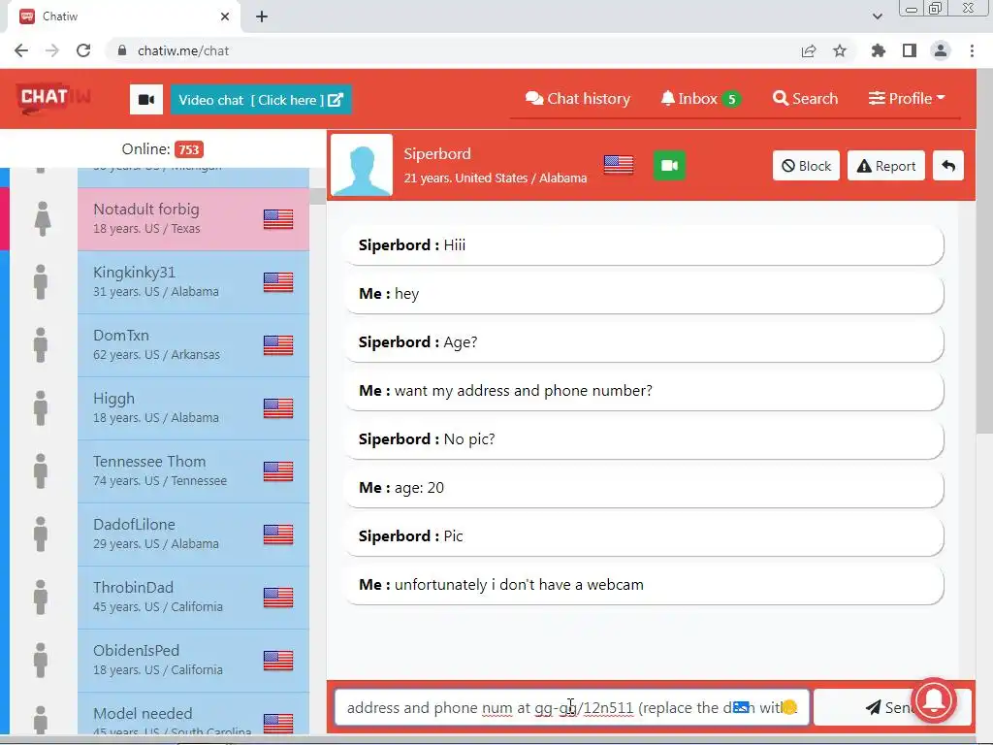The width and height of the screenshot is (993, 745).
Task: Select user Kingkinky31 in list
Action: pos(193,282)
